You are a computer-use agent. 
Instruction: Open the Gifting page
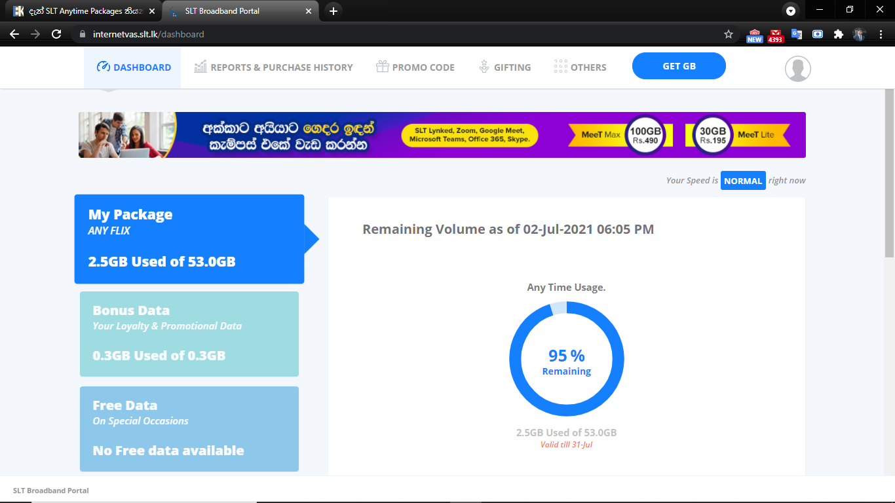coord(505,67)
